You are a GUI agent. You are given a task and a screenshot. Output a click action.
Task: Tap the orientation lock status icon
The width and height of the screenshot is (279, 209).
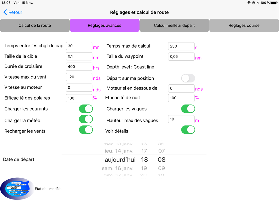[x=254, y=3]
